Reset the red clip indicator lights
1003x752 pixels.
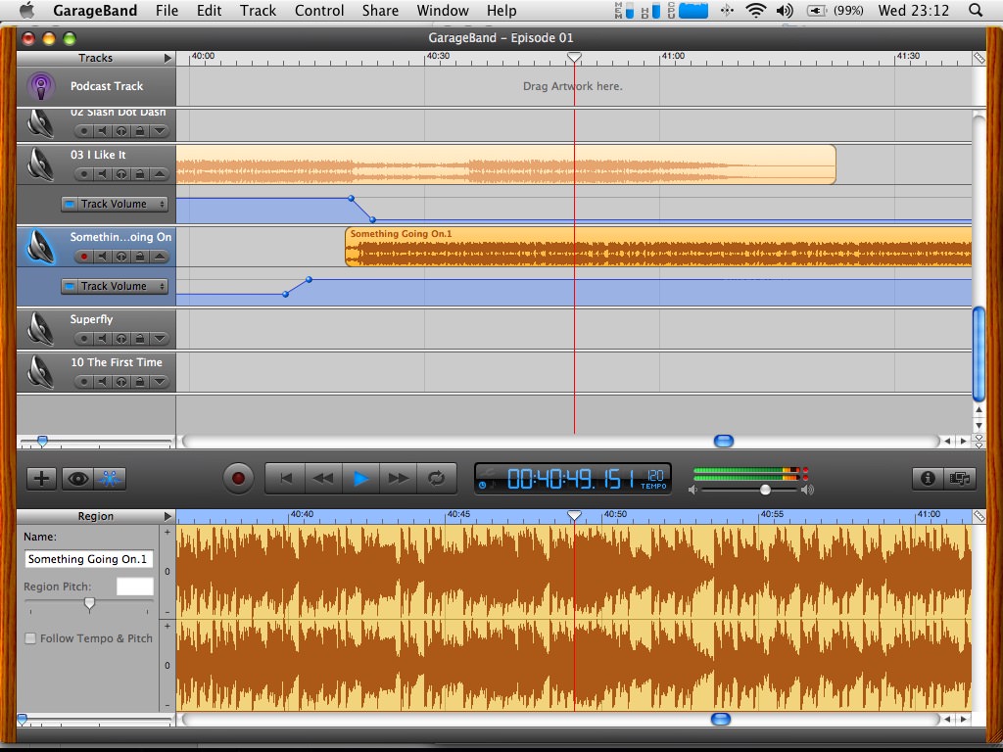point(805,474)
